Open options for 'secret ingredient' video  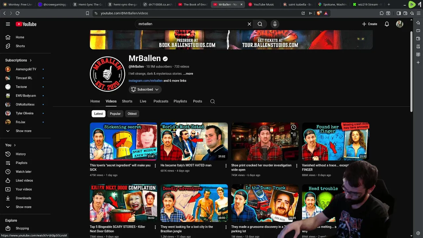(155, 166)
